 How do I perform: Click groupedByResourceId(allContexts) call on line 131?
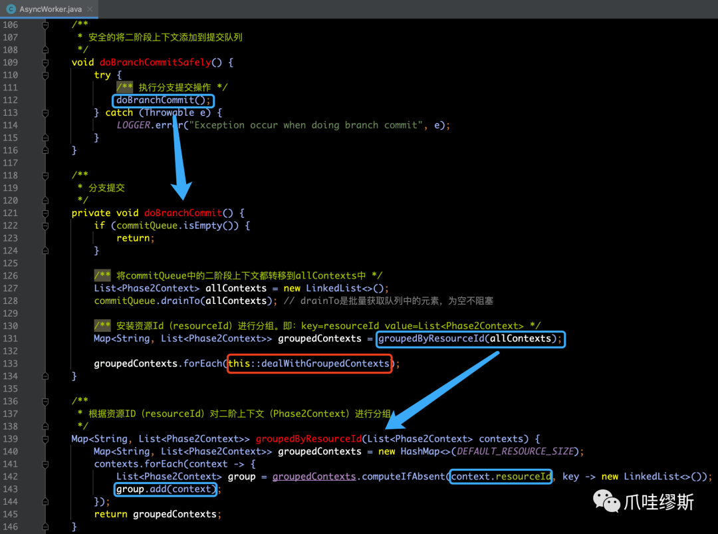(x=467, y=338)
